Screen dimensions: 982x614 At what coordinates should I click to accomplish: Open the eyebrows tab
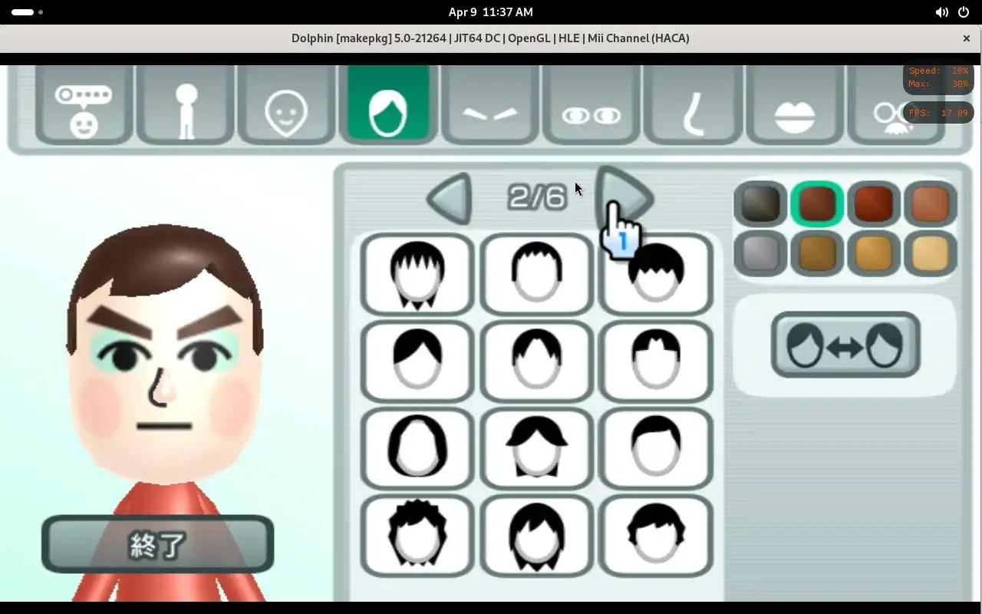click(x=490, y=105)
